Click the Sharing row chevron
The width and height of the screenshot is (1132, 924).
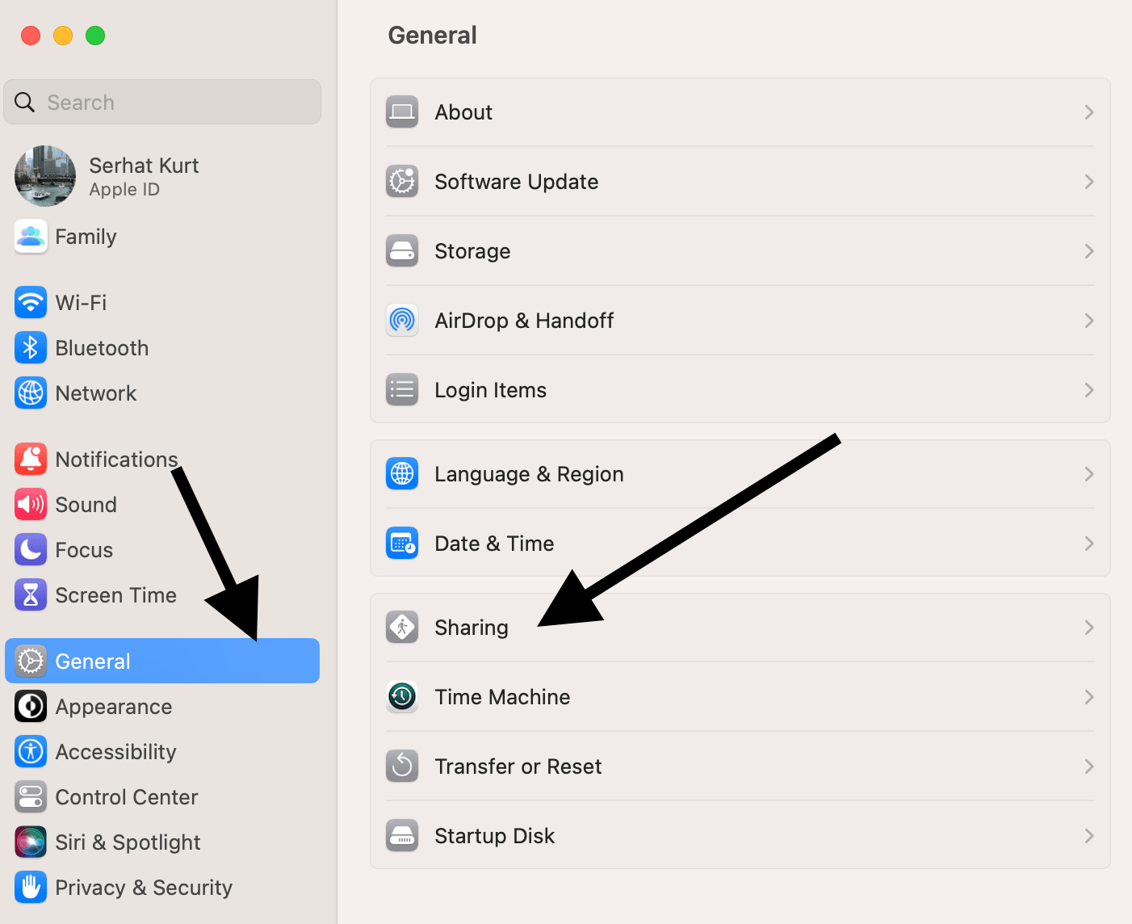[x=1089, y=628]
